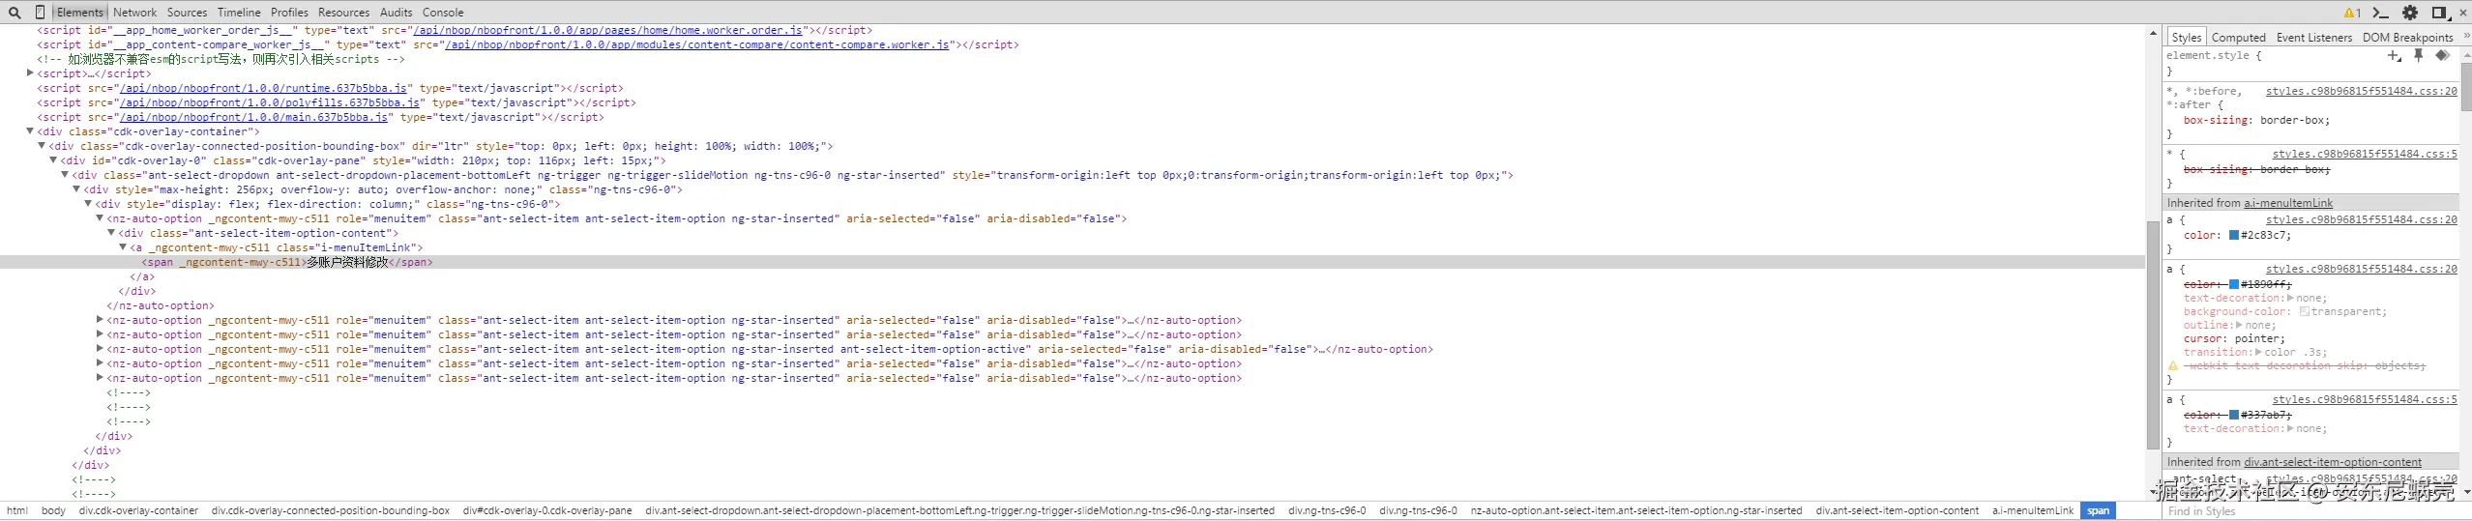Expand the transition property triangle
2472x521 pixels.
click(2258, 352)
